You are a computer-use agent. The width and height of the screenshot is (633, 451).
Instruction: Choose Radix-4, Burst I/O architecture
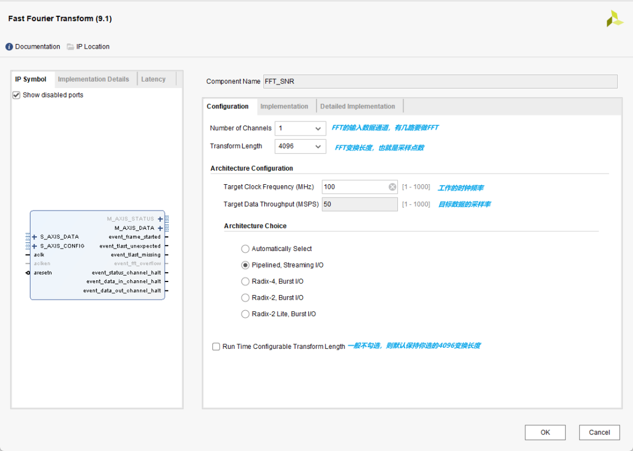[246, 282]
